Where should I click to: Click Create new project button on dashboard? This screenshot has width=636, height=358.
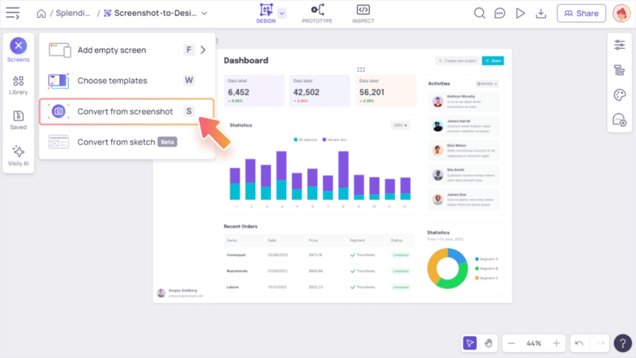click(x=458, y=61)
